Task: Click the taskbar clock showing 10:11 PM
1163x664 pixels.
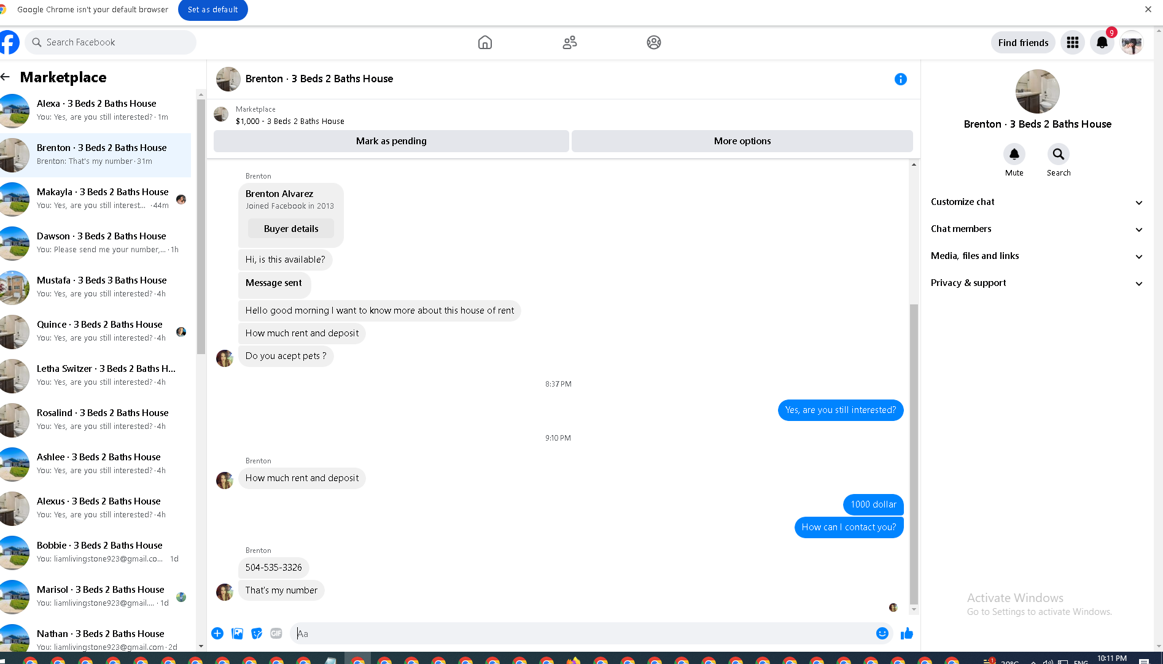Action: (1112, 658)
